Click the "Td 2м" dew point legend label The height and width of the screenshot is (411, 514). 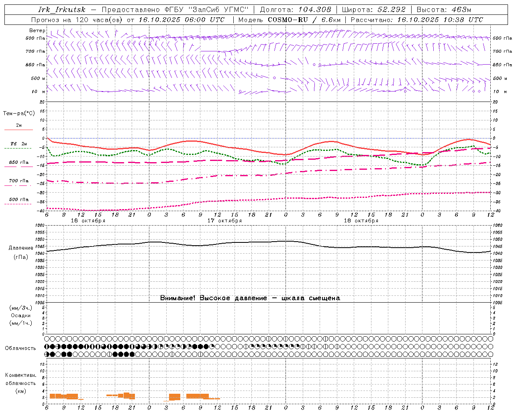pos(19,144)
